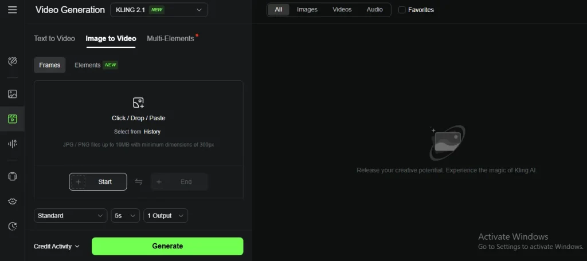Open the image generation sidebar icon

pos(13,94)
